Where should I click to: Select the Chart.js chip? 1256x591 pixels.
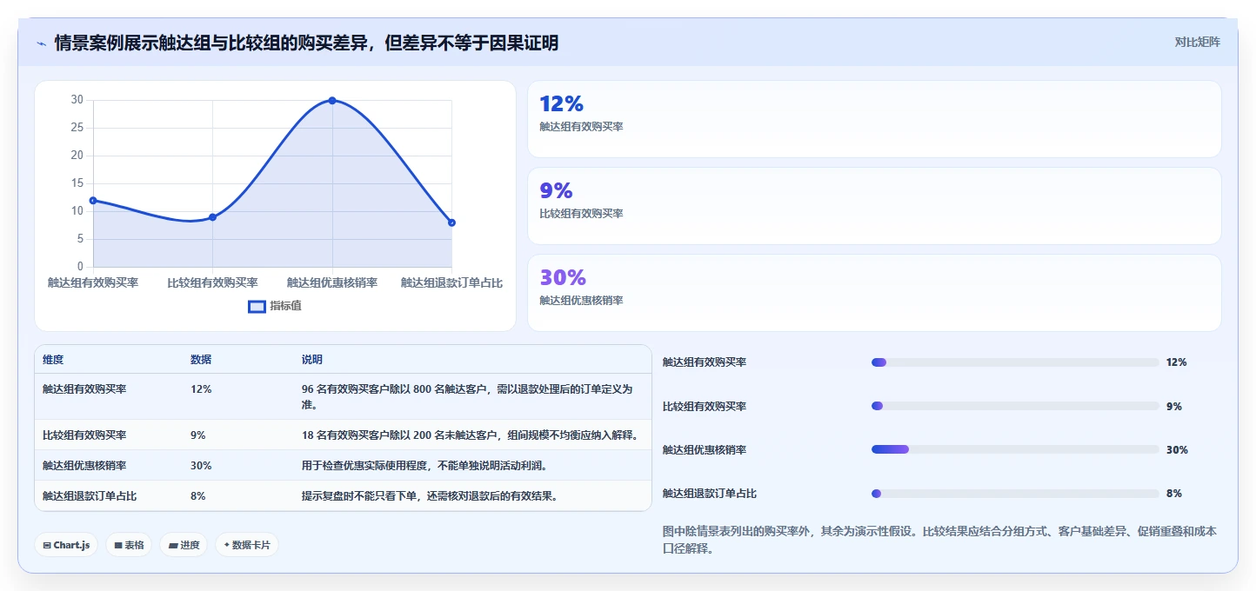tap(66, 545)
